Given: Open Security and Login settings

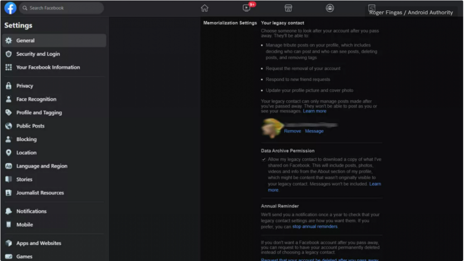Looking at the screenshot, I should (x=54, y=54).
